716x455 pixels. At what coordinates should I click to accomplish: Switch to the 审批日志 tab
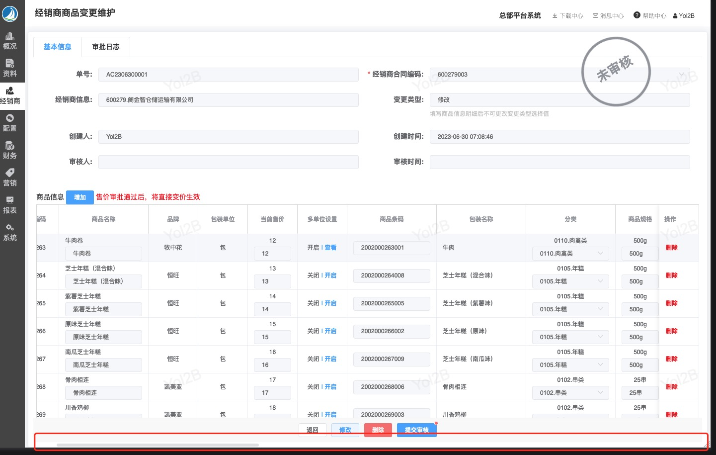(106, 47)
